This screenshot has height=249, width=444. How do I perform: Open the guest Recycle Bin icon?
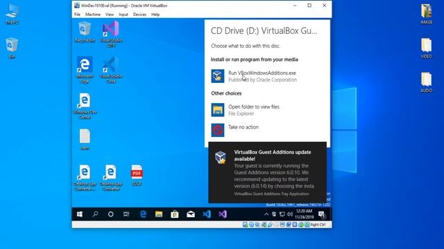85,32
